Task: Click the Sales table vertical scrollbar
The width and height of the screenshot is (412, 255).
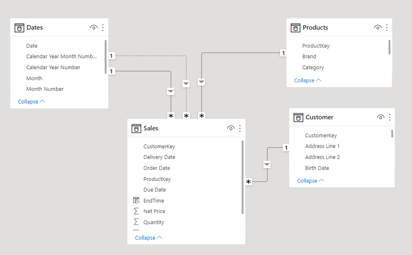Action: click(243, 177)
